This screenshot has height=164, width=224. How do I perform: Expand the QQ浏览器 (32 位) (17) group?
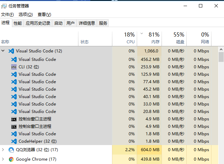pos(3,149)
